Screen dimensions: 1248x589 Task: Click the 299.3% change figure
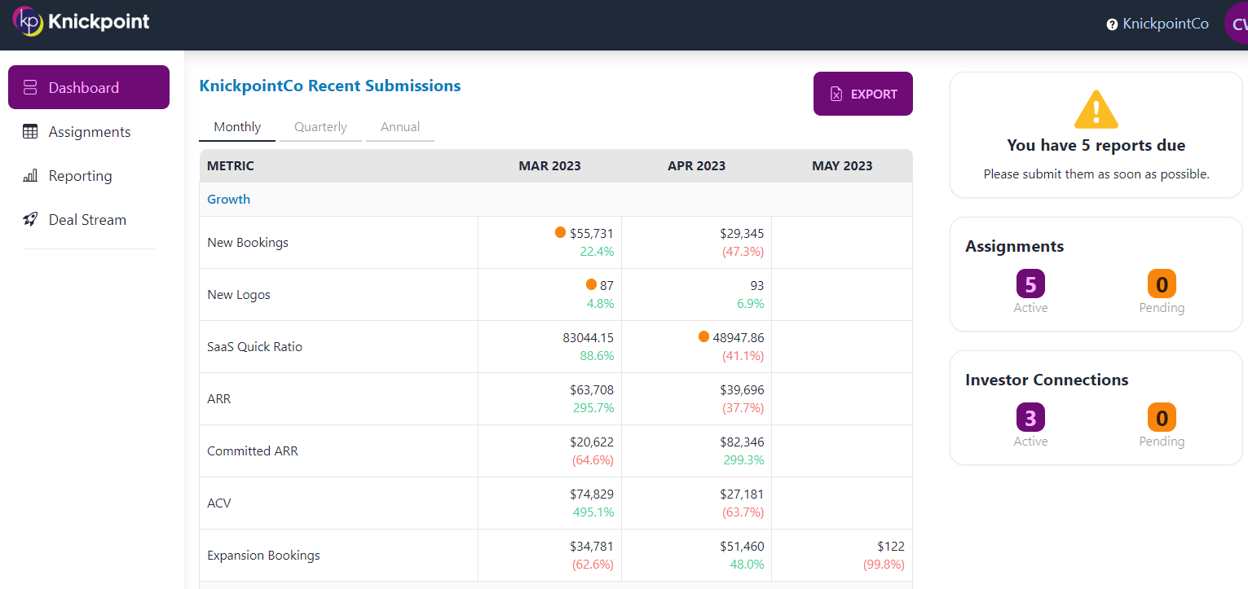pyautogui.click(x=743, y=459)
